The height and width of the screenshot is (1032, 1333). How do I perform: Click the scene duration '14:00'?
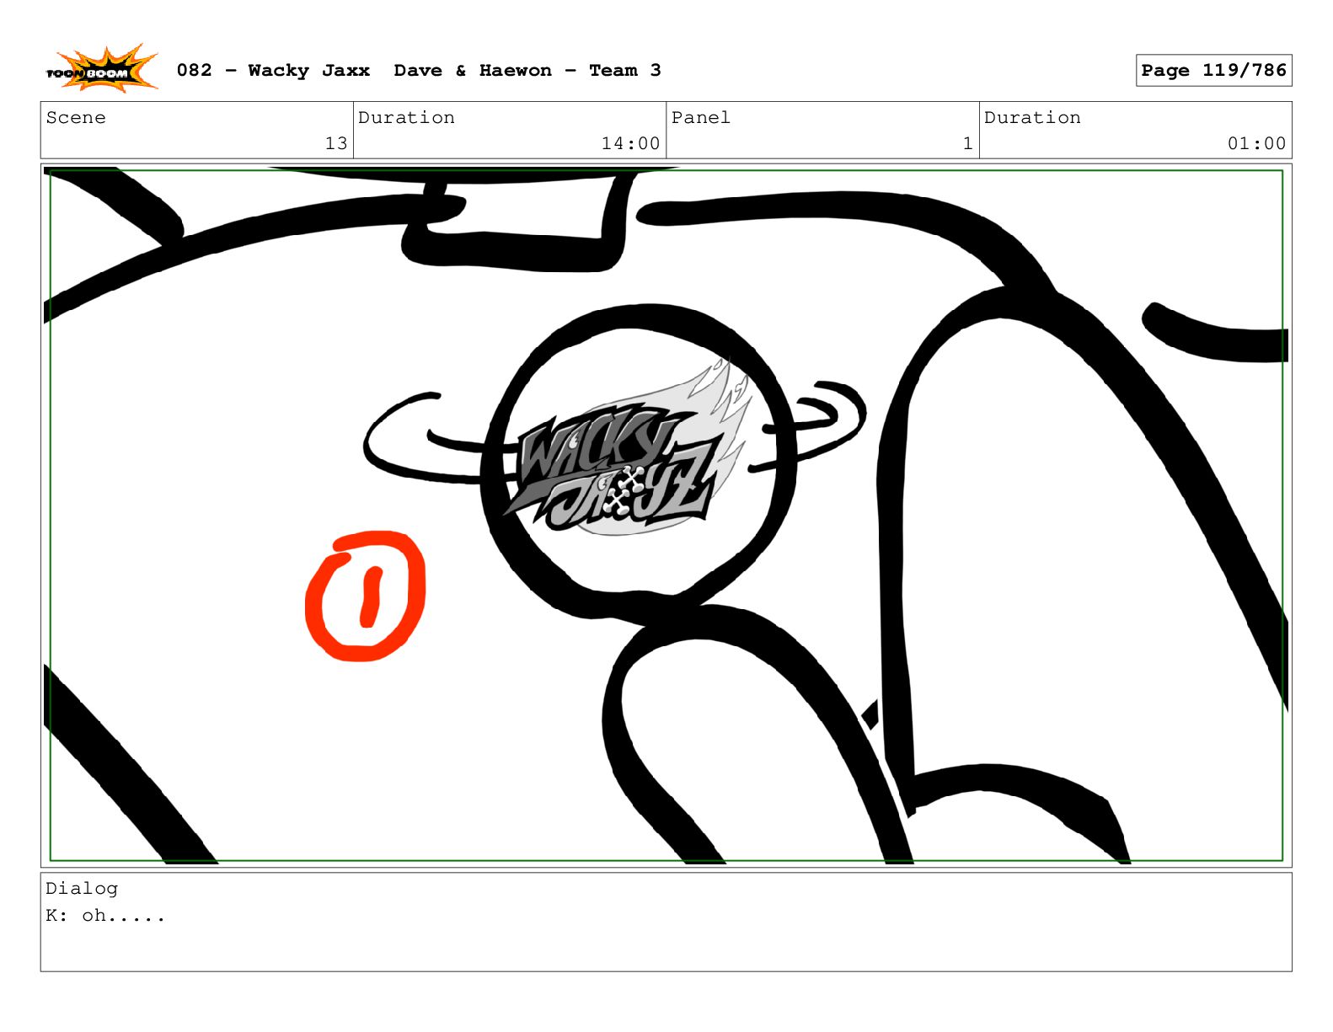(x=630, y=143)
